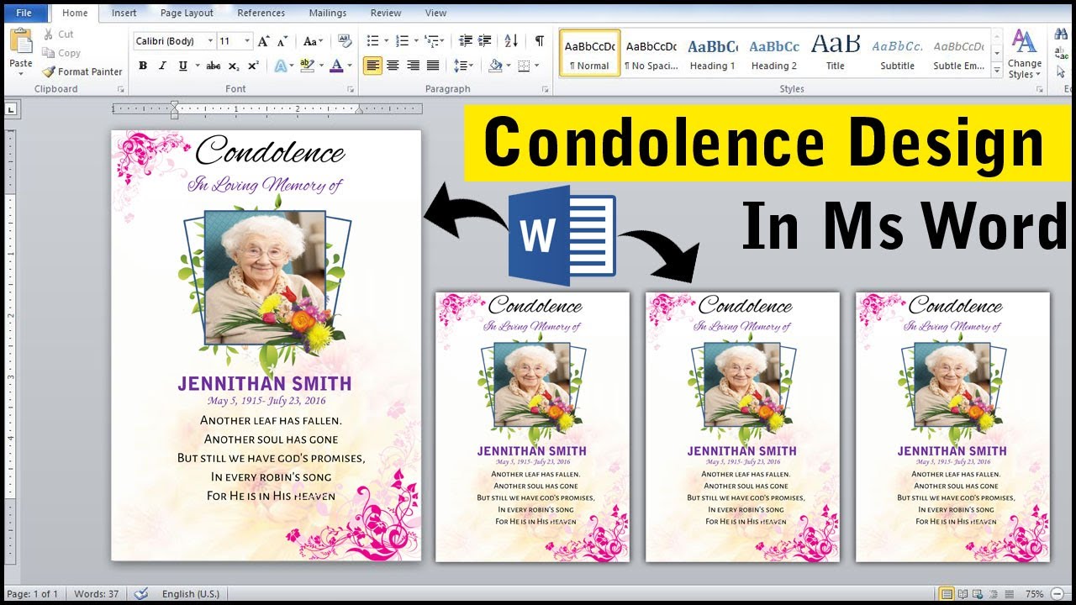
Task: Click the proofing errors book icon
Action: click(140, 594)
